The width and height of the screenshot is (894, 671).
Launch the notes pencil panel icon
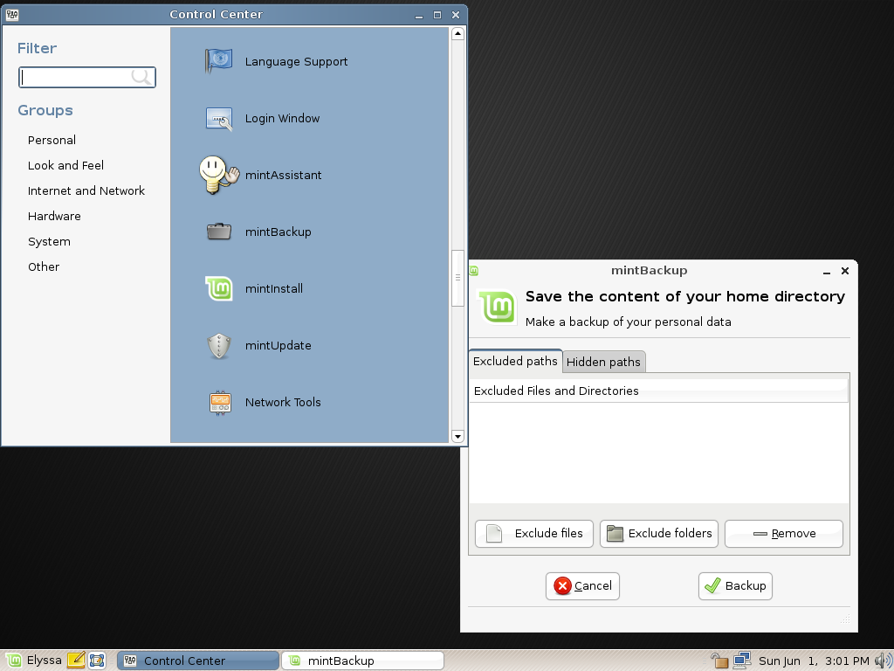click(x=76, y=661)
